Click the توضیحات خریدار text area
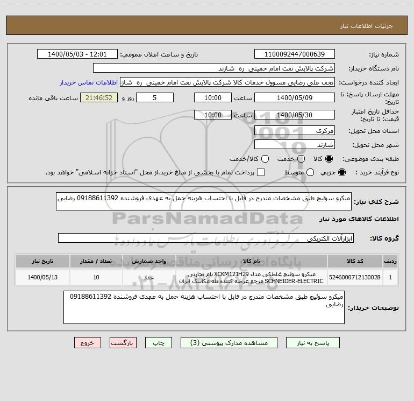 [204, 307]
